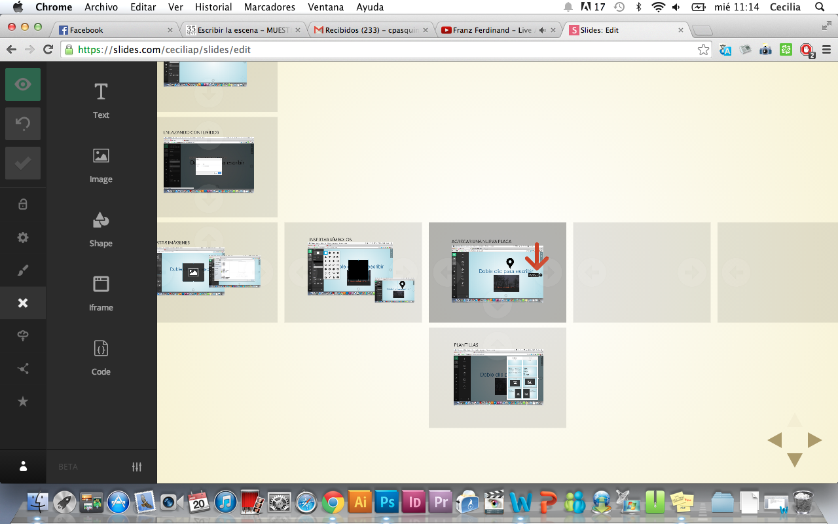Launch Illustrator from the dock

tap(359, 502)
